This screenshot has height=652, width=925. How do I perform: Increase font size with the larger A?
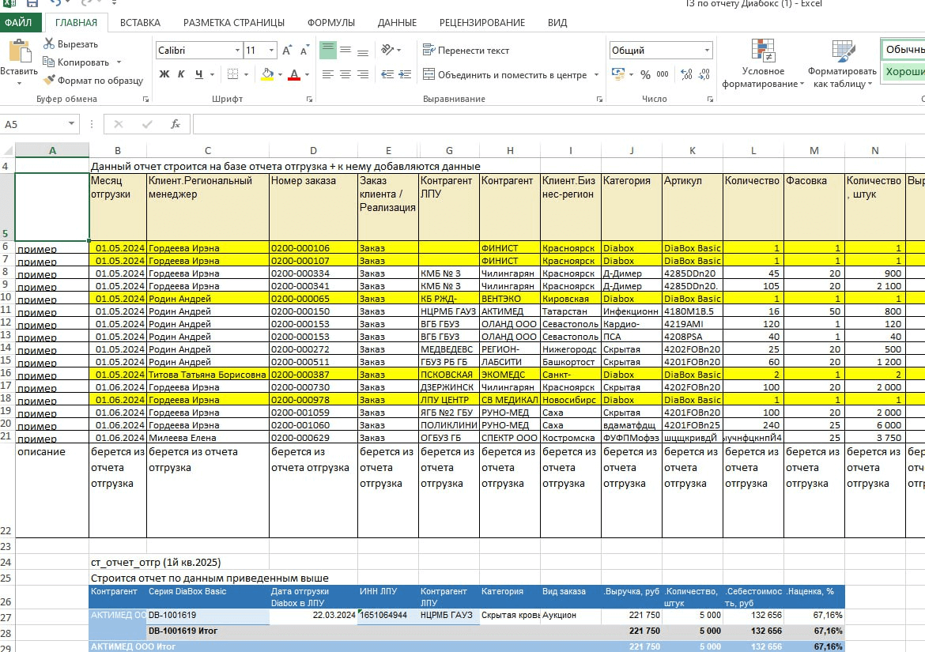287,50
